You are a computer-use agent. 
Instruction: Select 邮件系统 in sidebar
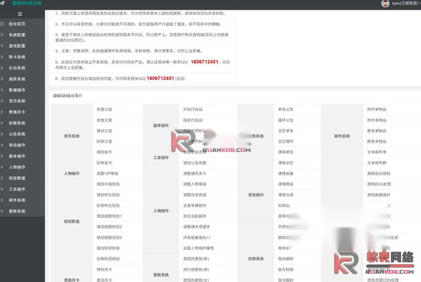coord(17,200)
